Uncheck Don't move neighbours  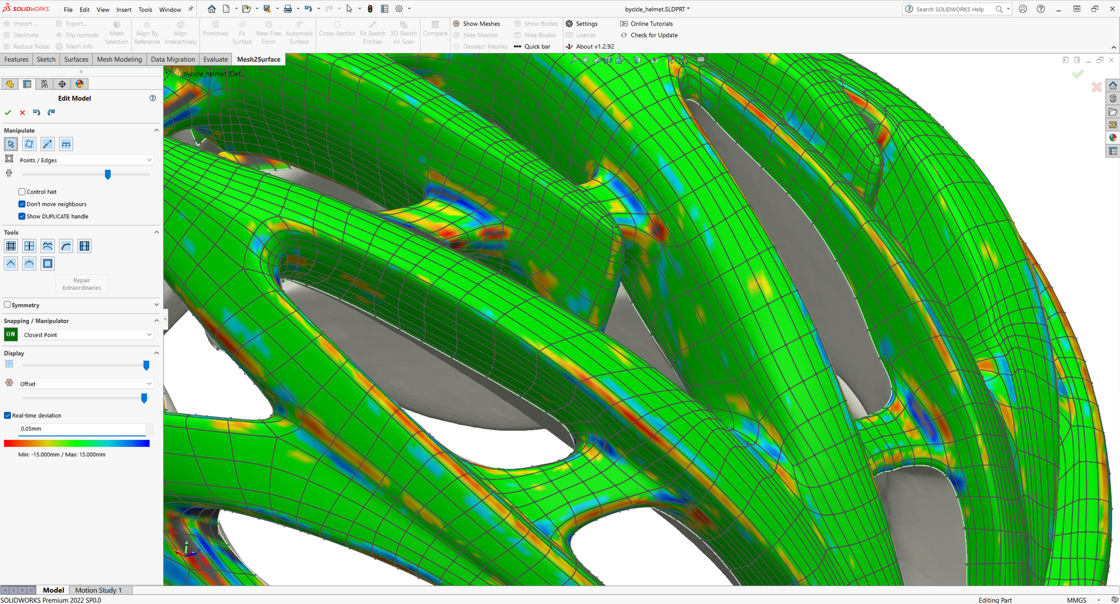pos(22,204)
